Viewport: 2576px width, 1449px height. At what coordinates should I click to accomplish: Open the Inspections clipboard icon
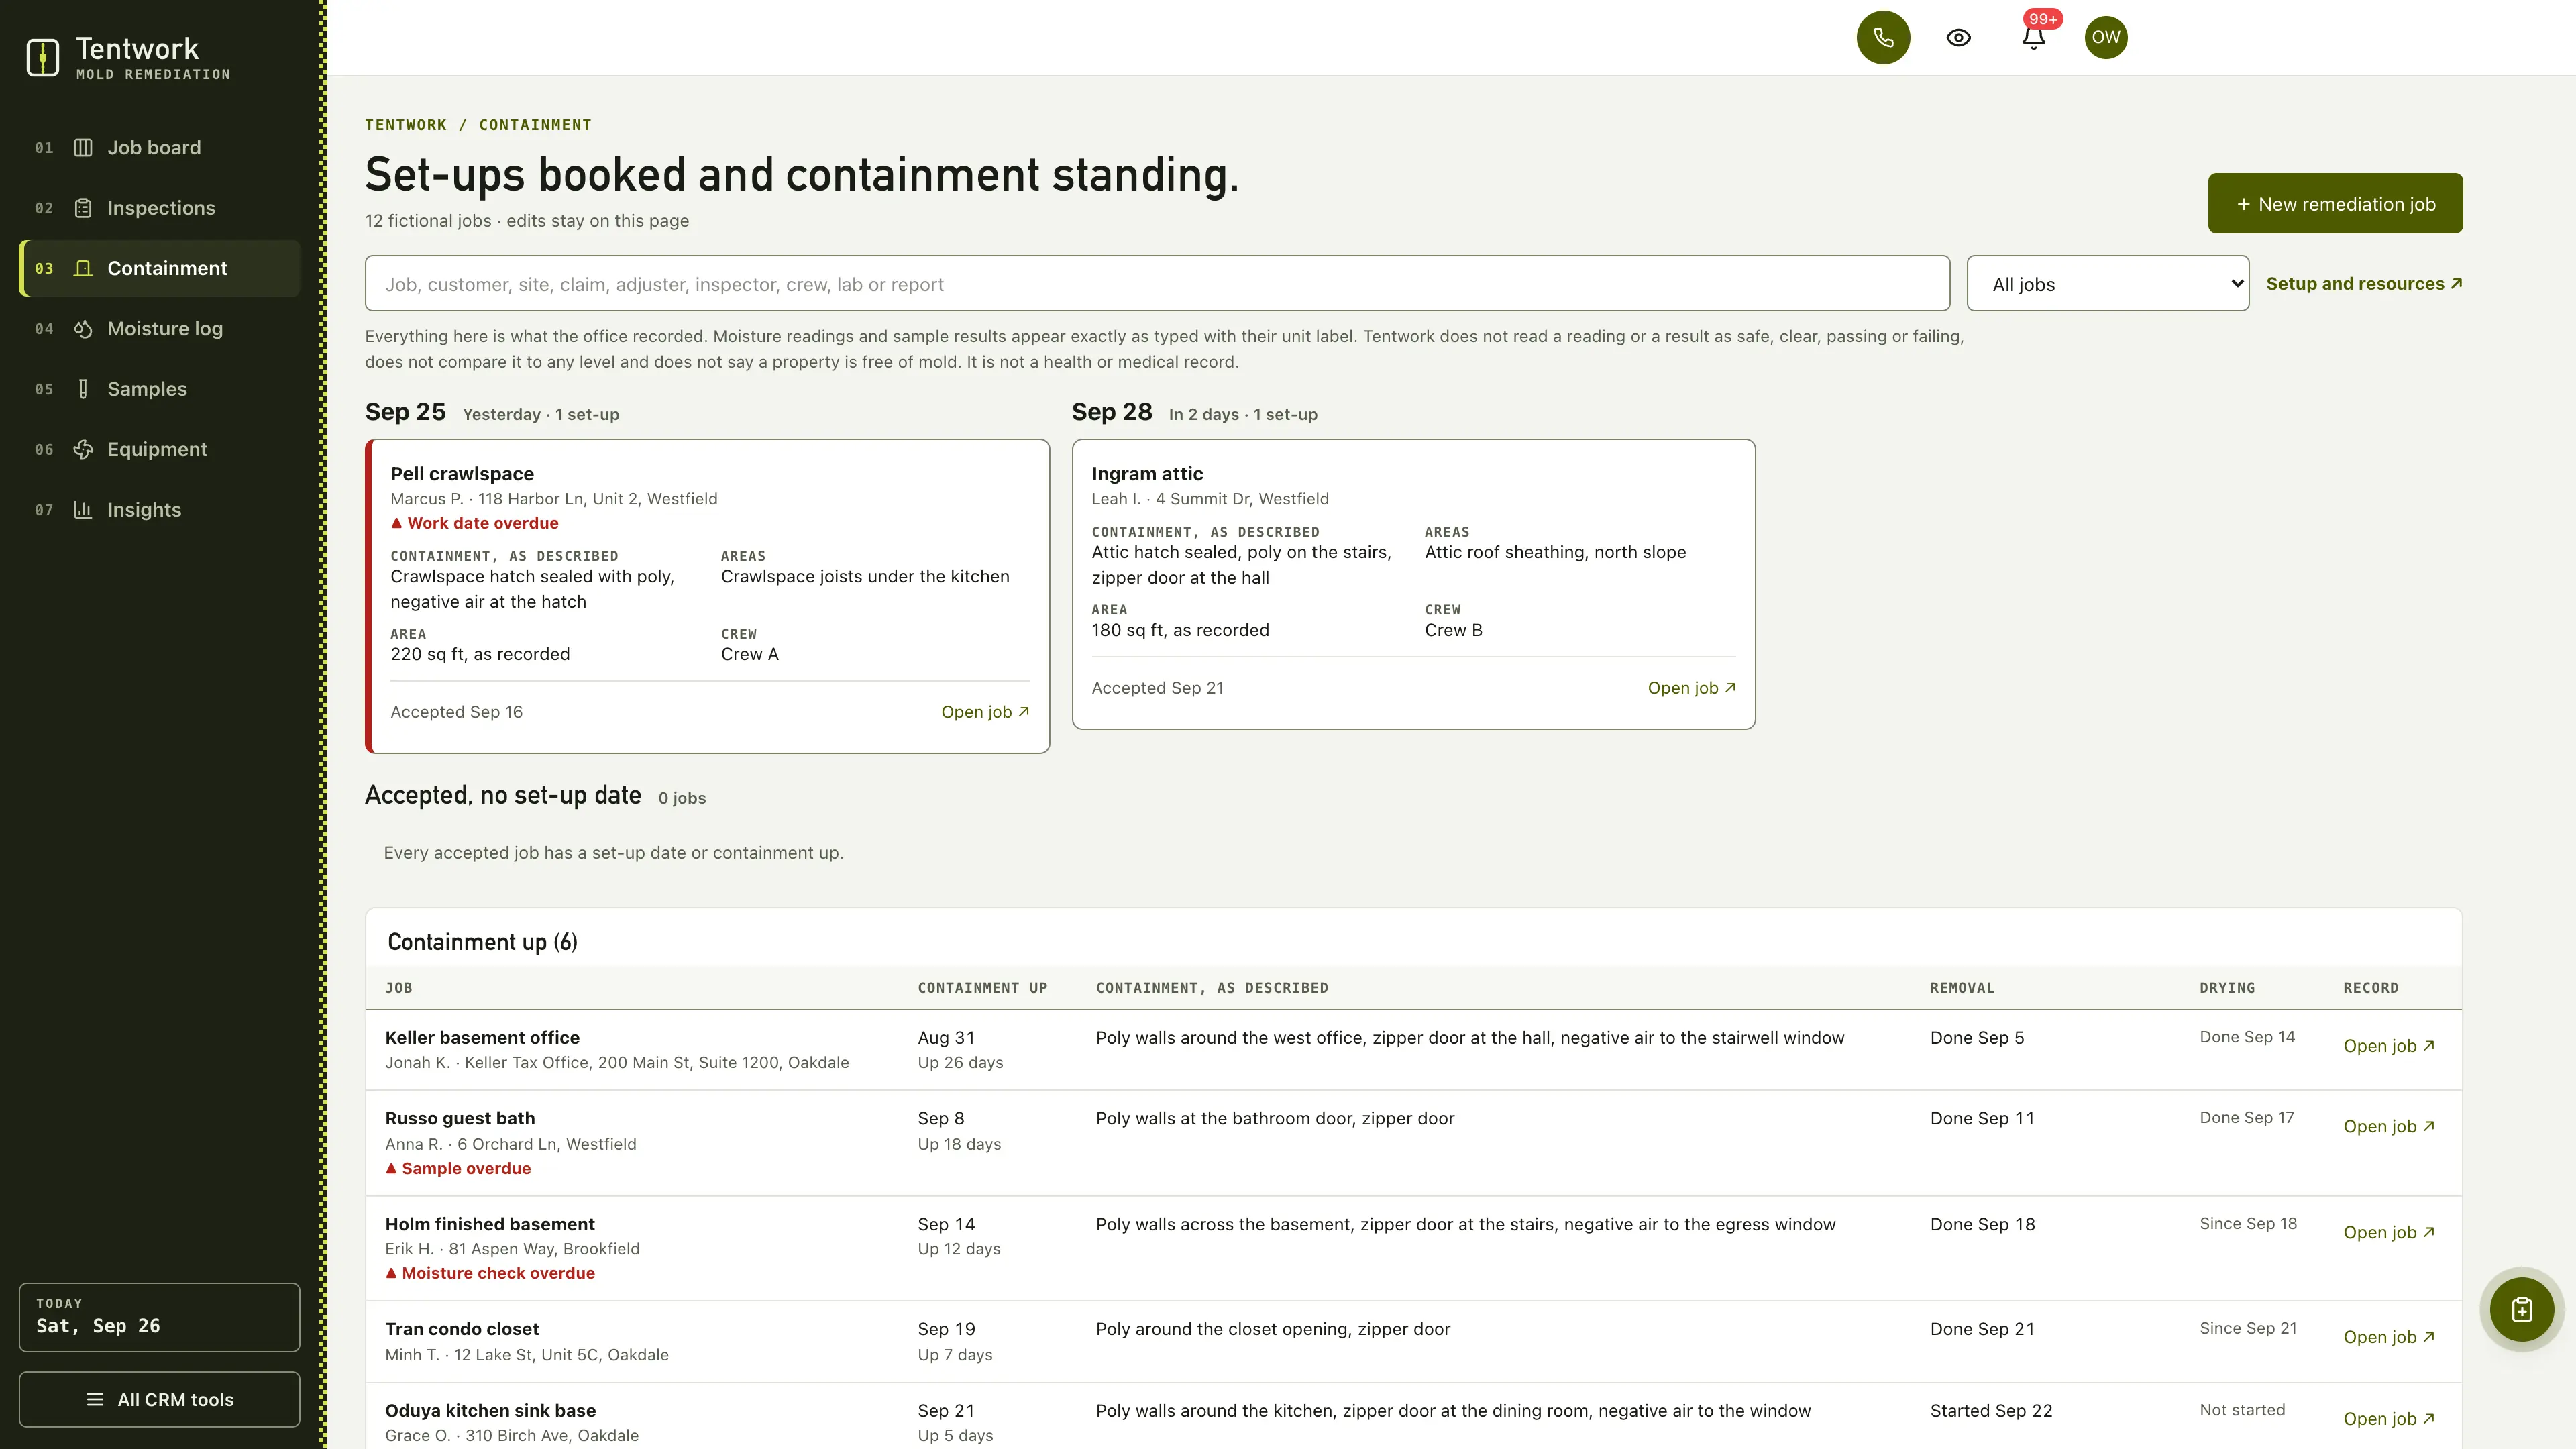pos(83,208)
